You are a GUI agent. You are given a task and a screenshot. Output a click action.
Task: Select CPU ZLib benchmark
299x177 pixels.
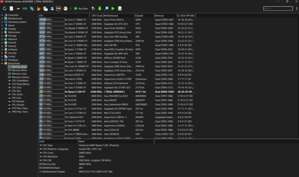click(x=16, y=88)
